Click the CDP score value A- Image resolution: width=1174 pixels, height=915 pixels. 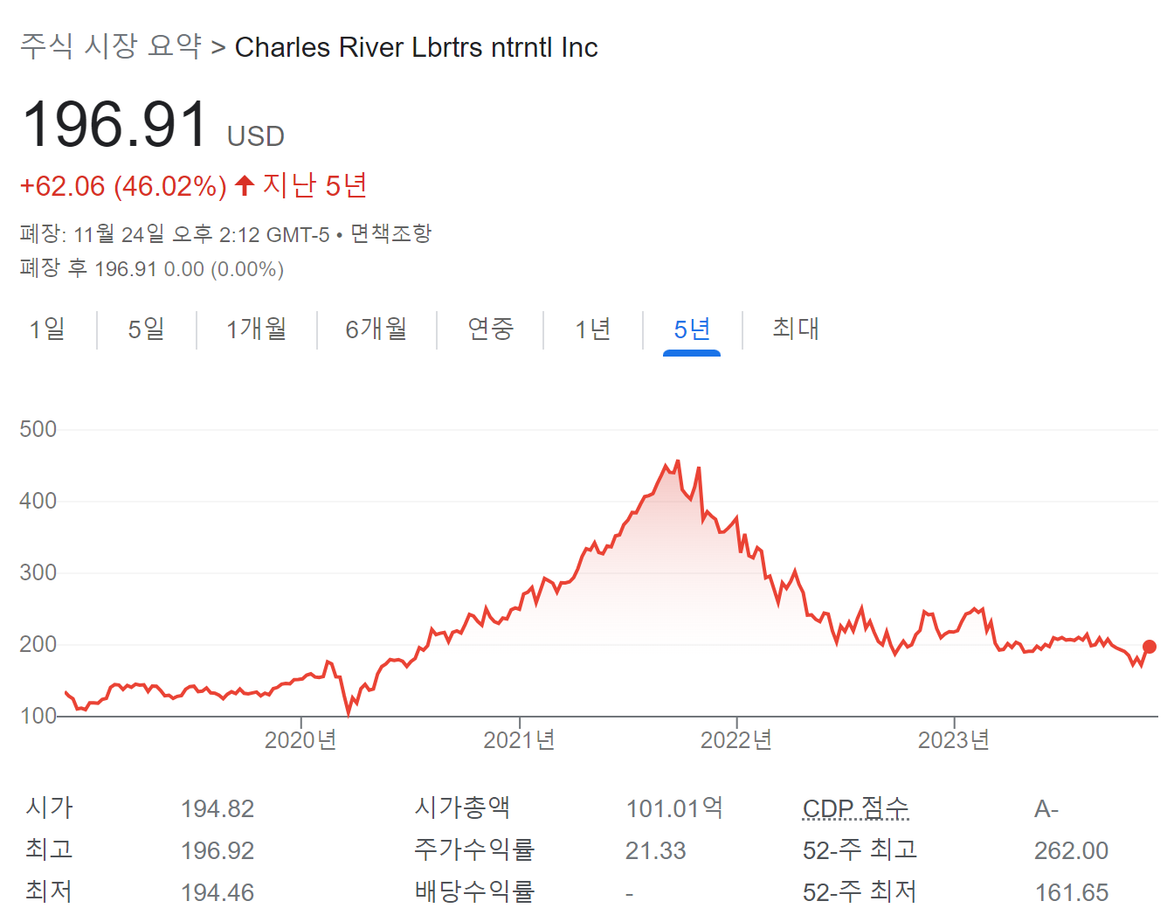(1046, 809)
